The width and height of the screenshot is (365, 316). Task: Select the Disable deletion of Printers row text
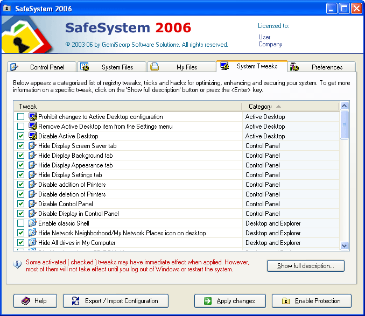click(x=72, y=194)
